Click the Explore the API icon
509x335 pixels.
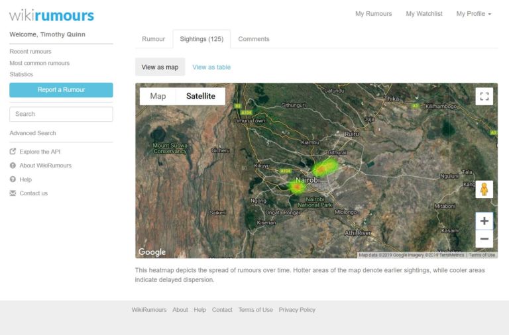pos(13,152)
